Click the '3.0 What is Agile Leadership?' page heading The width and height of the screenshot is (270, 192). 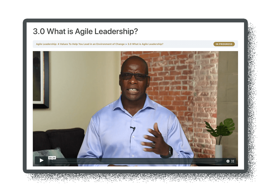(86, 31)
